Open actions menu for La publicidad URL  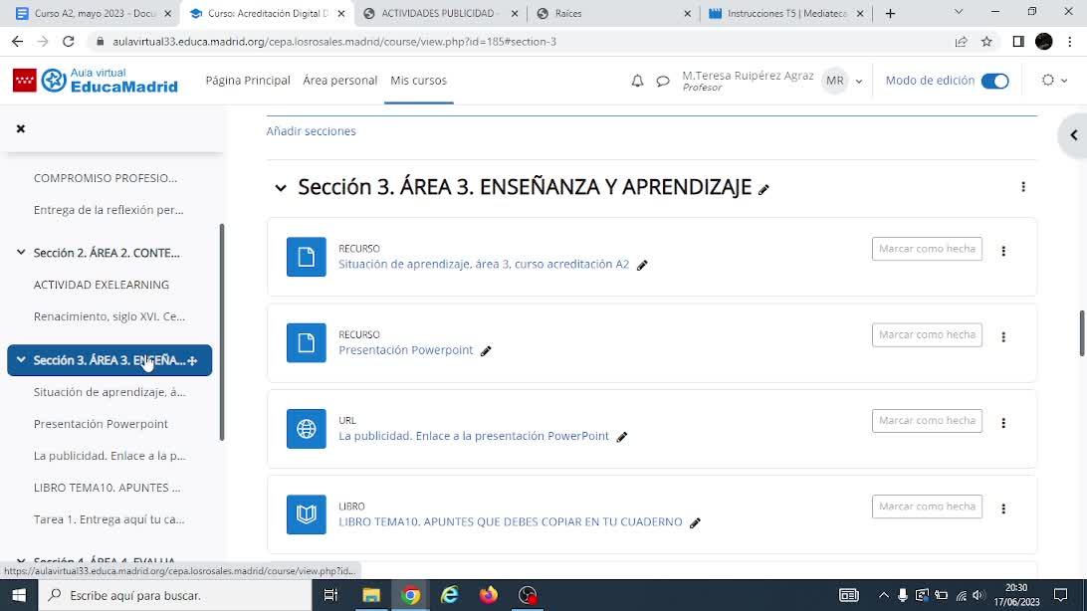[x=1003, y=423]
